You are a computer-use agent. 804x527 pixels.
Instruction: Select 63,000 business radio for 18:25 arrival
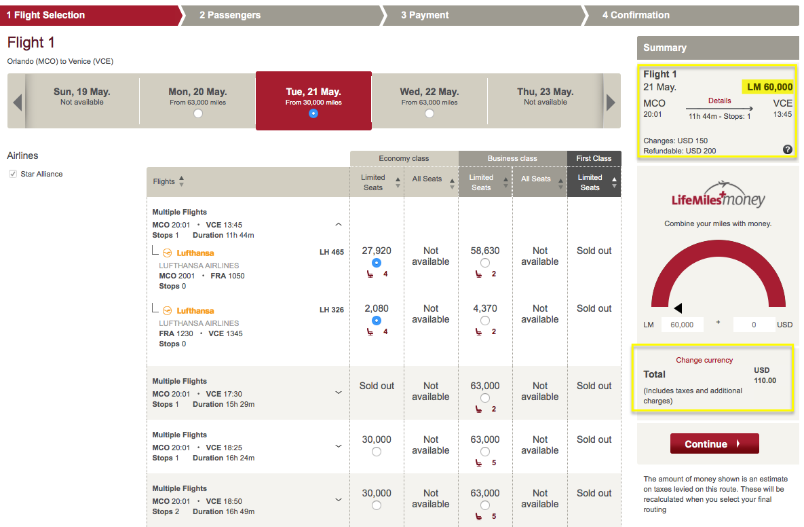[485, 452]
